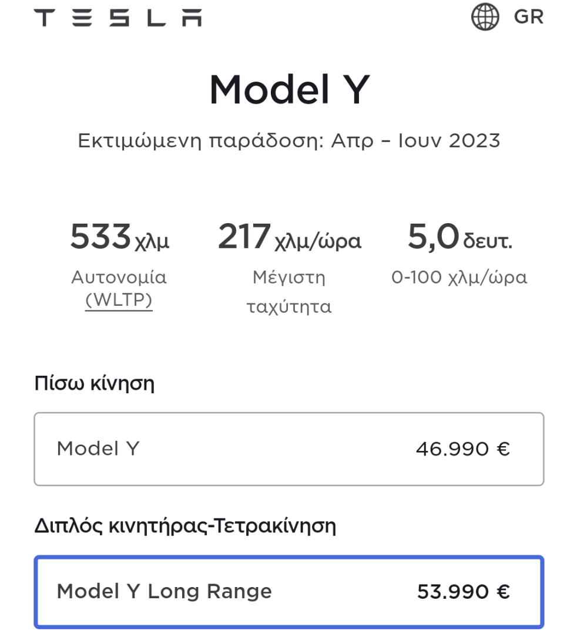This screenshot has height=634, width=577.
Task: Click the 533 χλμ range figure
Action: click(120, 237)
